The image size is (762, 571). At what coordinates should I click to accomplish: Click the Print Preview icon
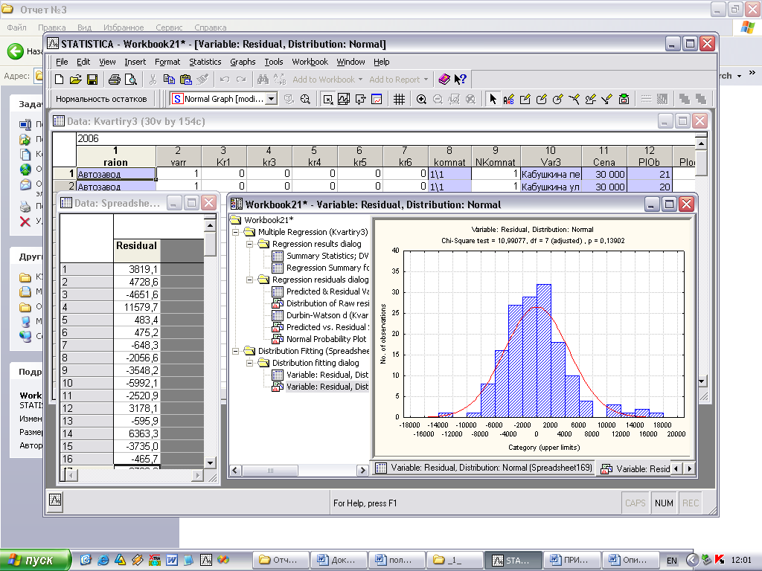click(x=131, y=80)
